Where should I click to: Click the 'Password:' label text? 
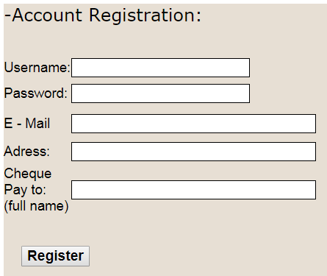coord(36,93)
